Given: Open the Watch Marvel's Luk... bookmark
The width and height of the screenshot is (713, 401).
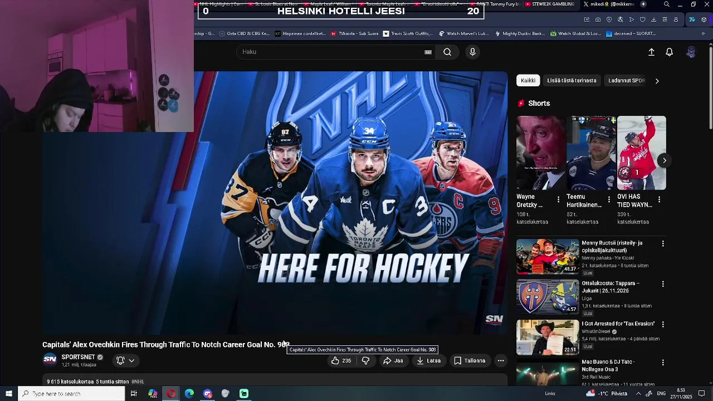Looking at the screenshot, I should pos(463,33).
